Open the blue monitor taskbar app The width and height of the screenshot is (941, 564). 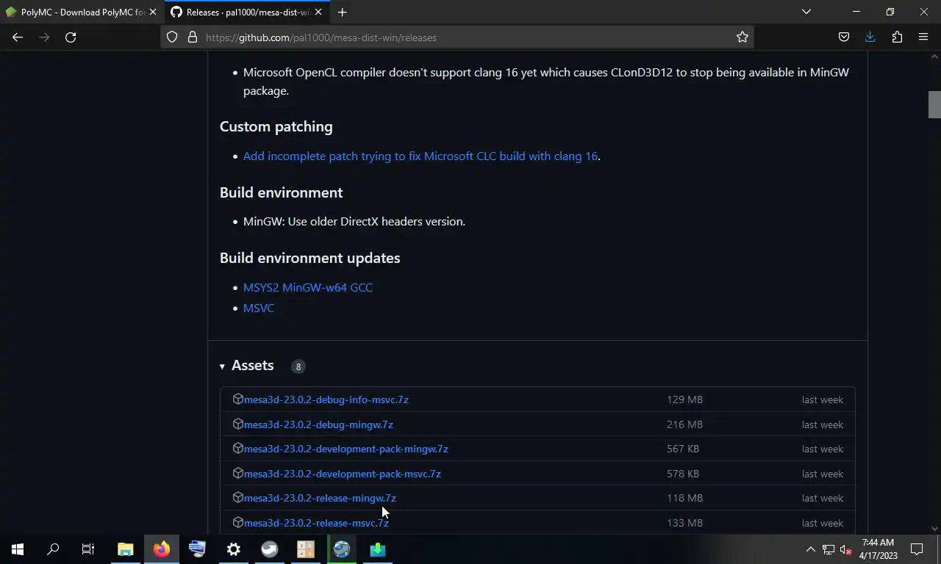coord(198,549)
